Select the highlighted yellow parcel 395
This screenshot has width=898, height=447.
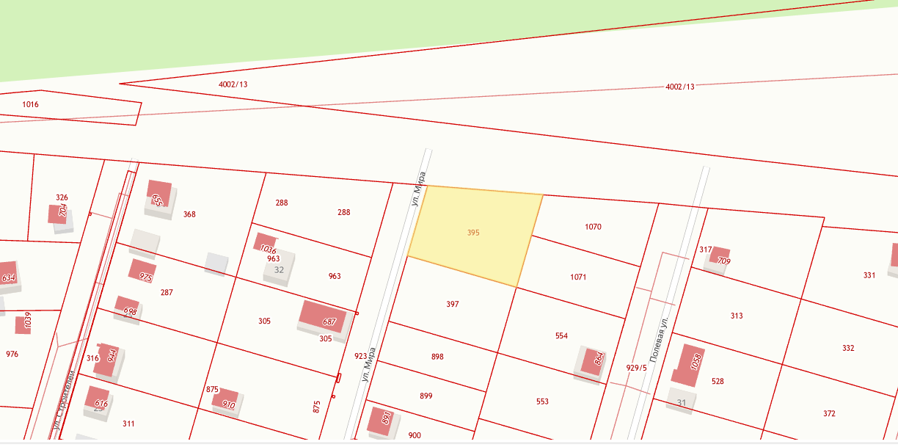point(473,233)
